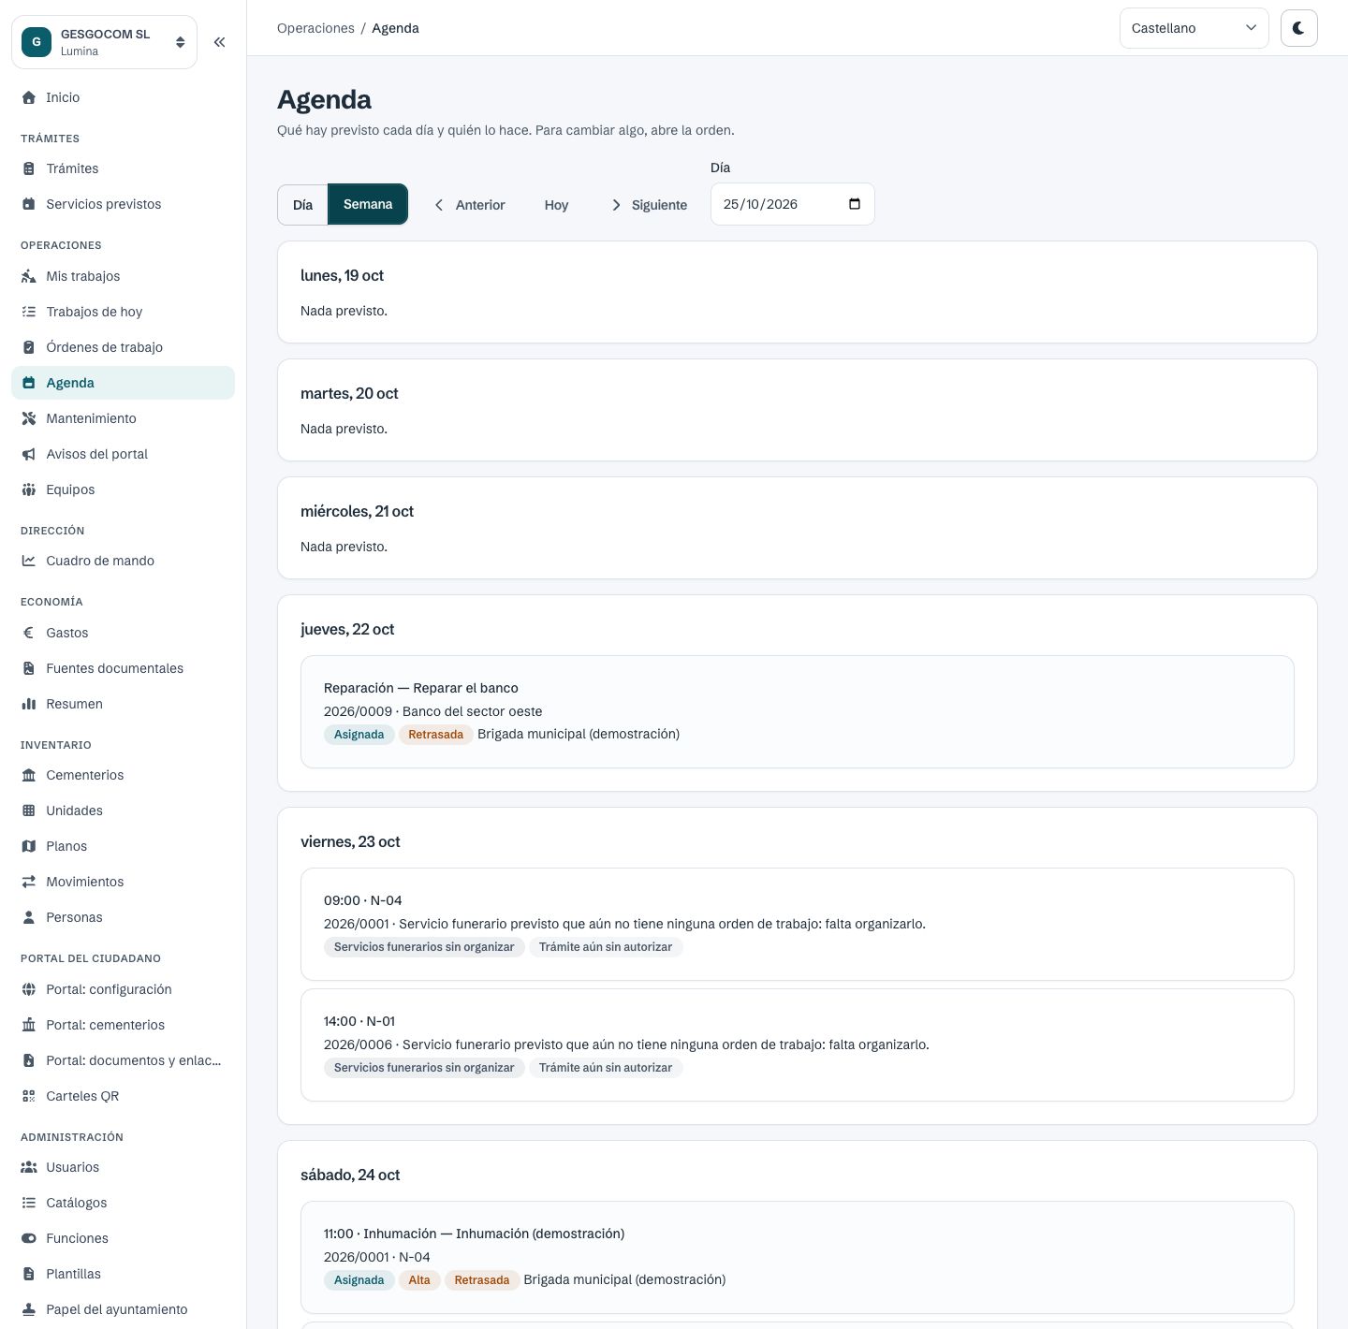
Task: Open the Reparar el banco work order card
Action: [x=798, y=711]
